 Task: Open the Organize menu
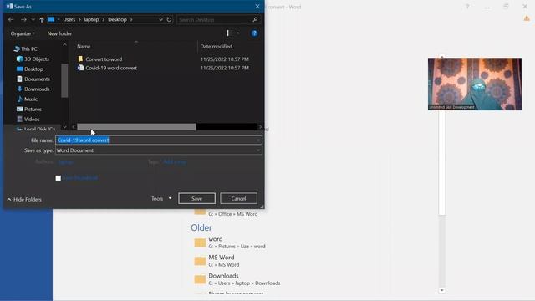point(23,33)
